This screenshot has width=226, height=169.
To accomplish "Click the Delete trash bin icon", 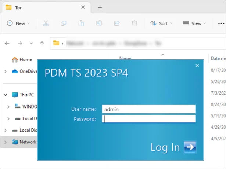I will pos(134,23).
